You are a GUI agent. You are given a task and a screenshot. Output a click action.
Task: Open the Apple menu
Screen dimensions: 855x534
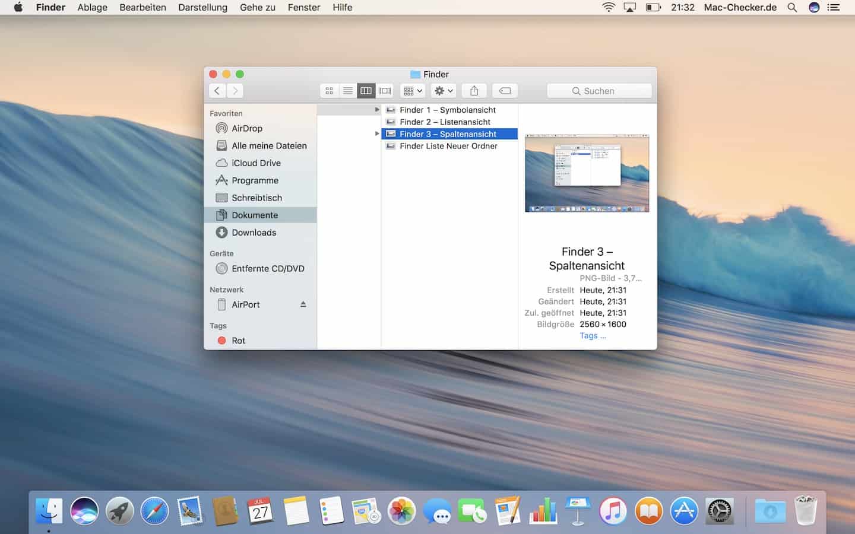(x=18, y=7)
